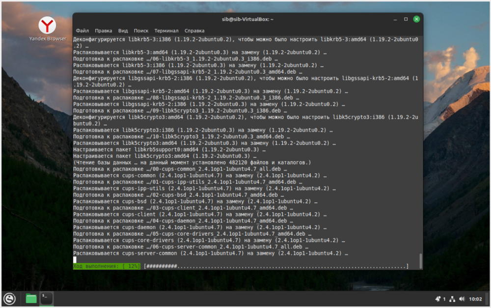
Task: Click the line mentioning '10-libk5crypto3' deb file
Action: point(182,137)
